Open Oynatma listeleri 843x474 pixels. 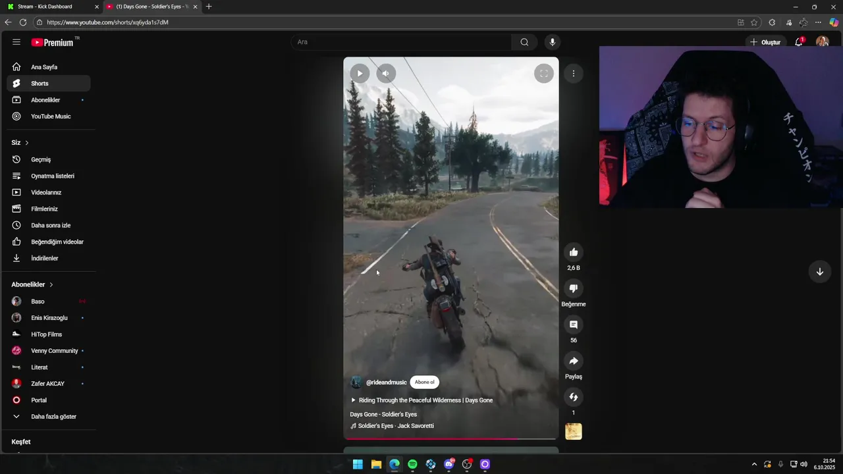(49, 176)
